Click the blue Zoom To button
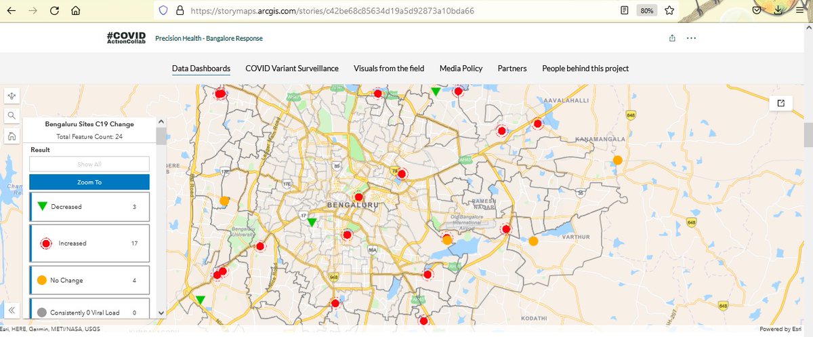This screenshot has width=813, height=337. (x=89, y=182)
